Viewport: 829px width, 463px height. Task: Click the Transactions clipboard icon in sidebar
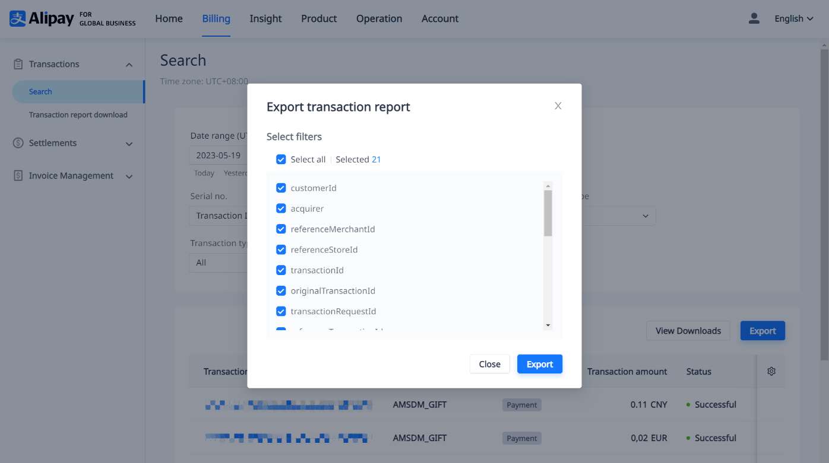point(17,63)
